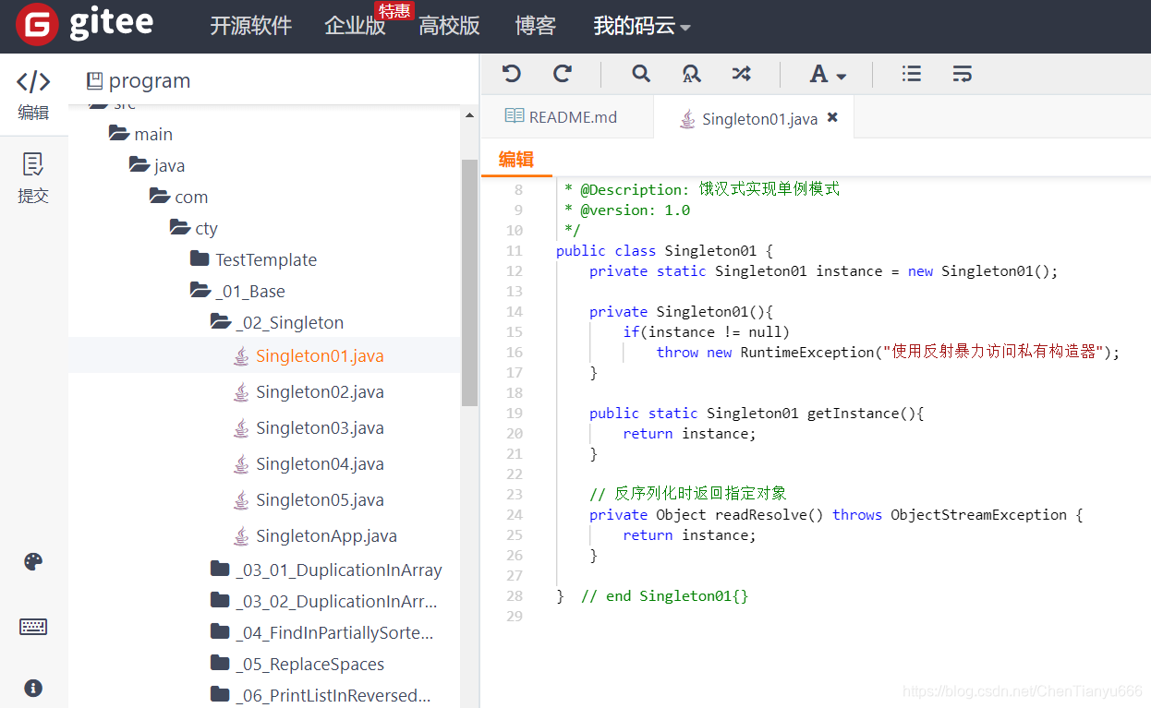Open Singleton03.java file

pyautogui.click(x=320, y=428)
